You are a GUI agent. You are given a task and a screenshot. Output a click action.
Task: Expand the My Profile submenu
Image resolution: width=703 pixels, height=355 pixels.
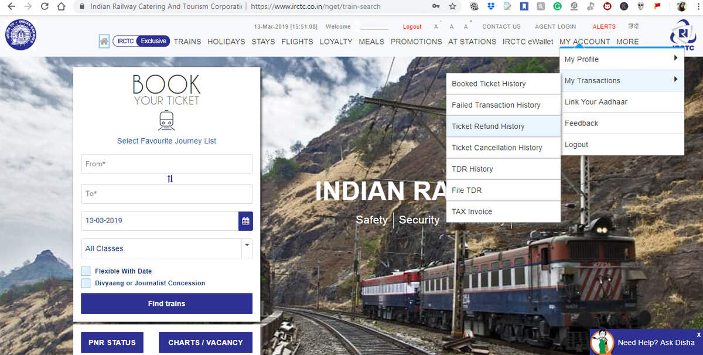622,59
